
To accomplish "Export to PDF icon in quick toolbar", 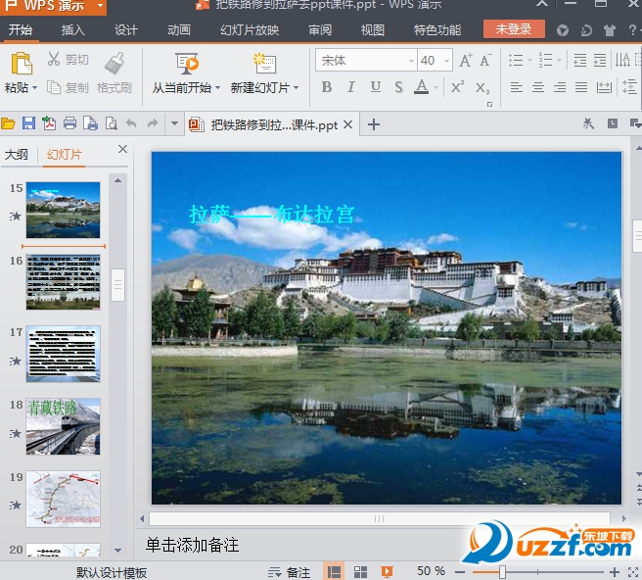I will coord(49,123).
